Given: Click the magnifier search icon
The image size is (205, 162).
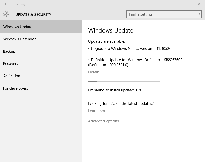Looking at the screenshot, I should (198, 14).
